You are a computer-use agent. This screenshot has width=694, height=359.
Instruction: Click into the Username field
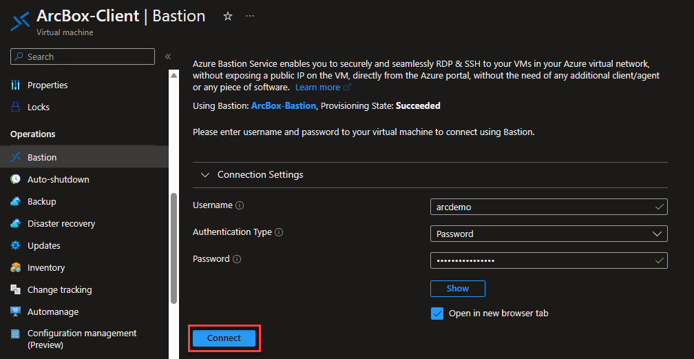coord(549,207)
